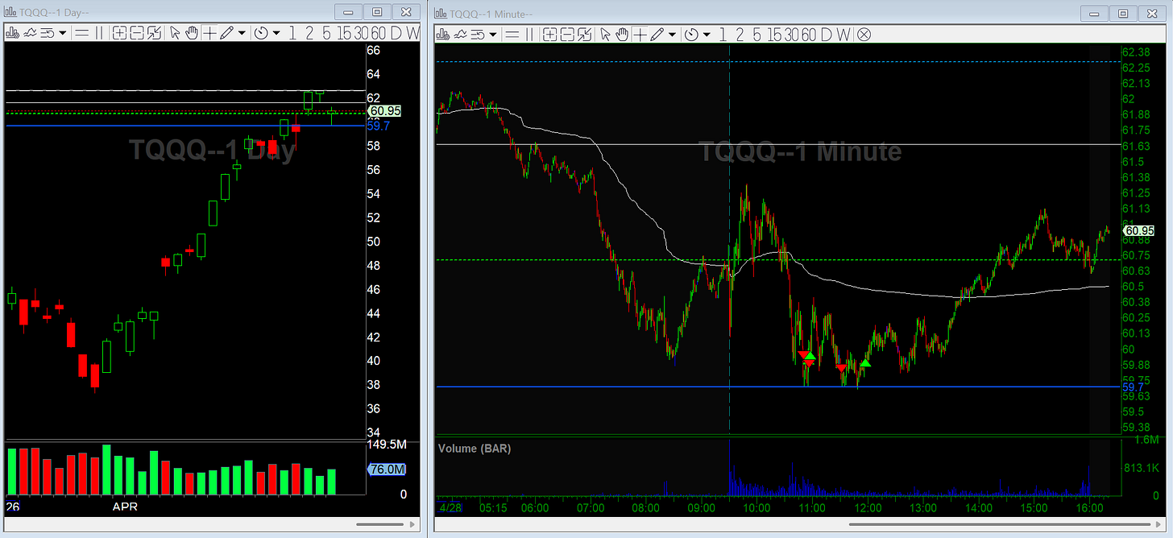1173x538 pixels.
Task: Select 1 minute timeframe in Minute window
Action: point(723,34)
